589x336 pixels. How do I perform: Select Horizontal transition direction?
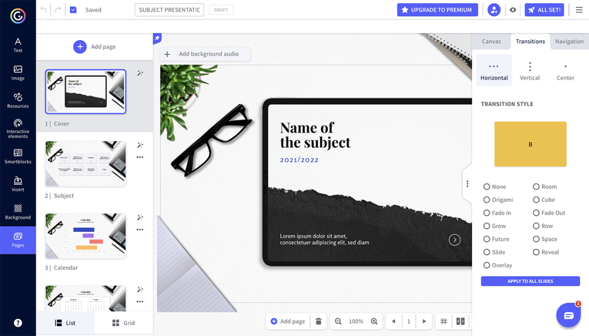click(494, 71)
